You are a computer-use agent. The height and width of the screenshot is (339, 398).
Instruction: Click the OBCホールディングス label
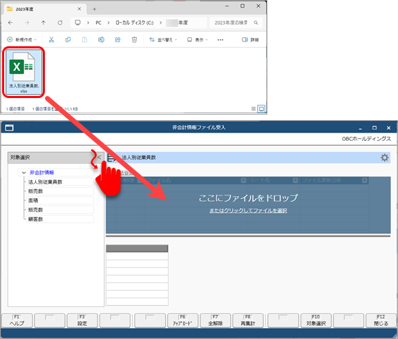coord(366,139)
